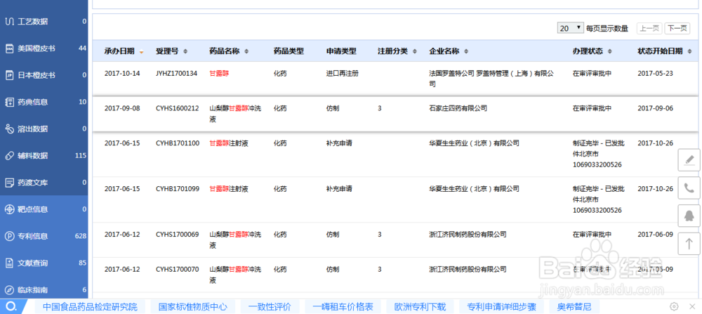Click 申请类型 column header
Viewport: 702px width, 314px height.
coord(341,51)
